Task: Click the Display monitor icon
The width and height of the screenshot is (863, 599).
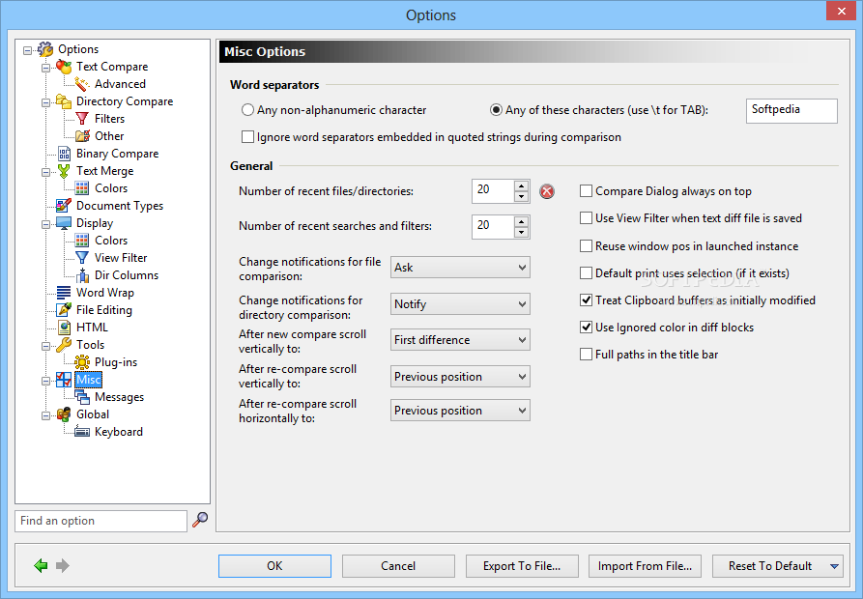Action: 64,223
